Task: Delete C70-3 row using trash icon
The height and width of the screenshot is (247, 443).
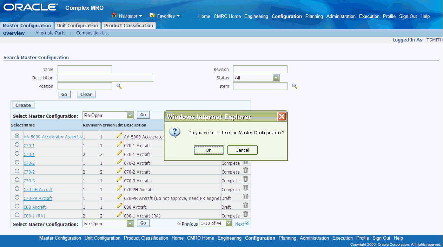Action: tap(245, 179)
